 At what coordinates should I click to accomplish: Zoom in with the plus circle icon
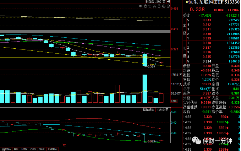pyautogui.click(x=164, y=6)
